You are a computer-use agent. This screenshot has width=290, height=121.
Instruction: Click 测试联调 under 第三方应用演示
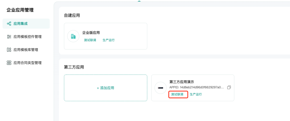point(177,94)
